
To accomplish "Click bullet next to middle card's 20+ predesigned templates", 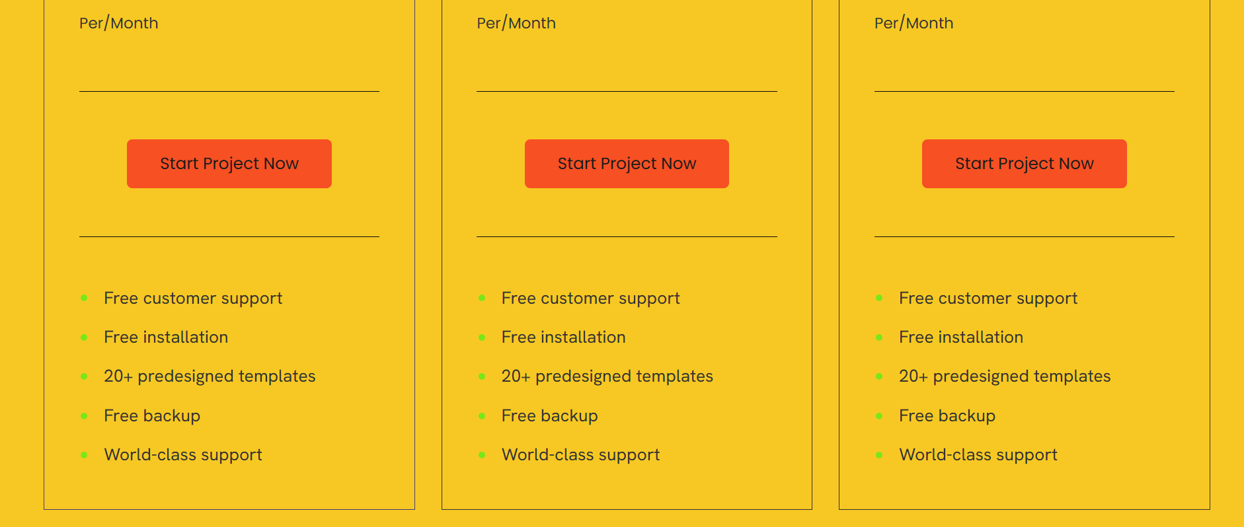I will (x=482, y=376).
